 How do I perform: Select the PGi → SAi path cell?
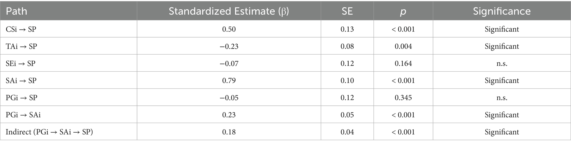23,115
